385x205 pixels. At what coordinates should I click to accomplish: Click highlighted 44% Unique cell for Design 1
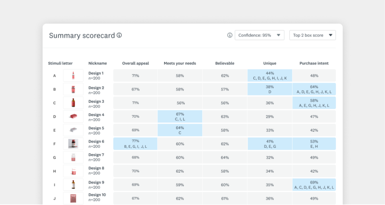pos(270,76)
